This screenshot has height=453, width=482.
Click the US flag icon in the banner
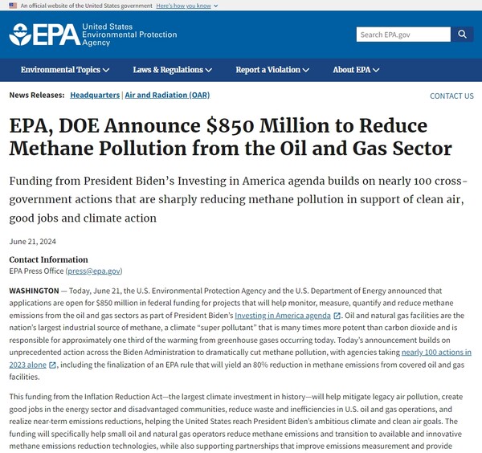[13, 6]
